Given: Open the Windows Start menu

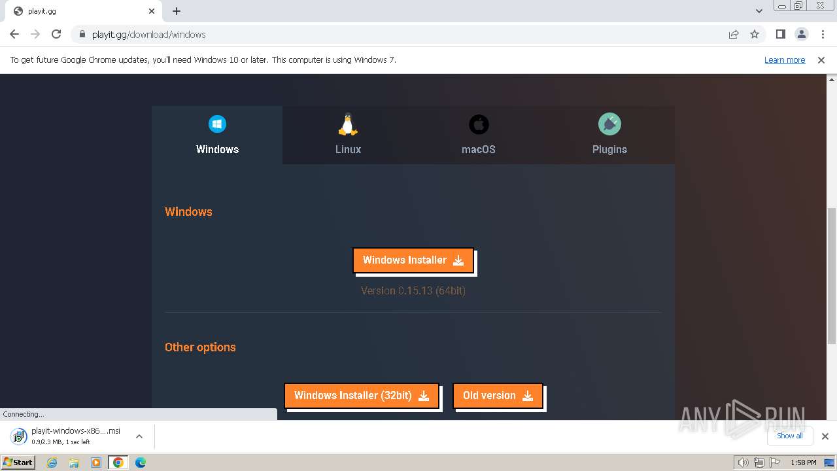Looking at the screenshot, I should click(x=18, y=462).
